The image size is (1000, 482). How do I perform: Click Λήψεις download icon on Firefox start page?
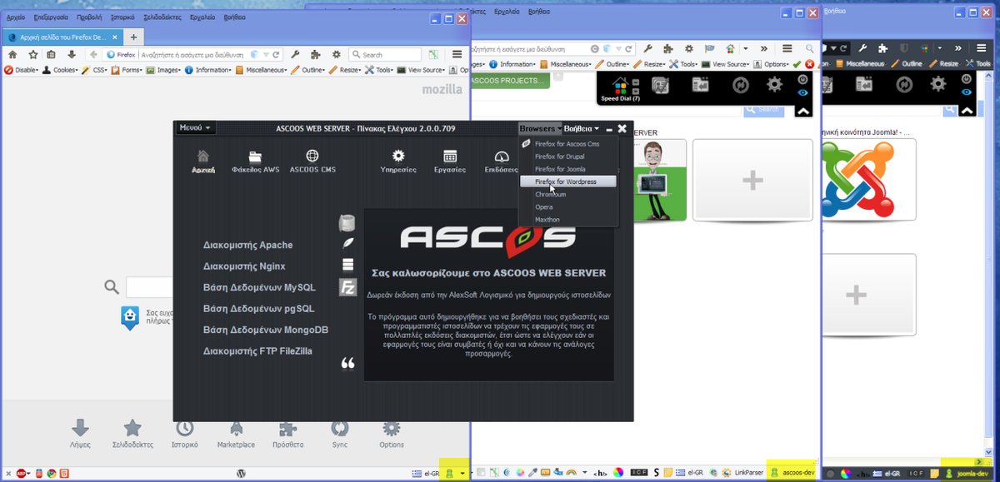[80, 428]
